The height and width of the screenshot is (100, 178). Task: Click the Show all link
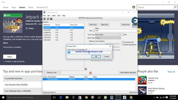click(x=171, y=72)
